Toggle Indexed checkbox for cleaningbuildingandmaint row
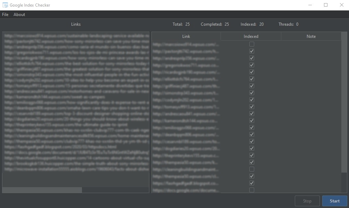Viewport: 349px width, 208px height. (x=251, y=169)
